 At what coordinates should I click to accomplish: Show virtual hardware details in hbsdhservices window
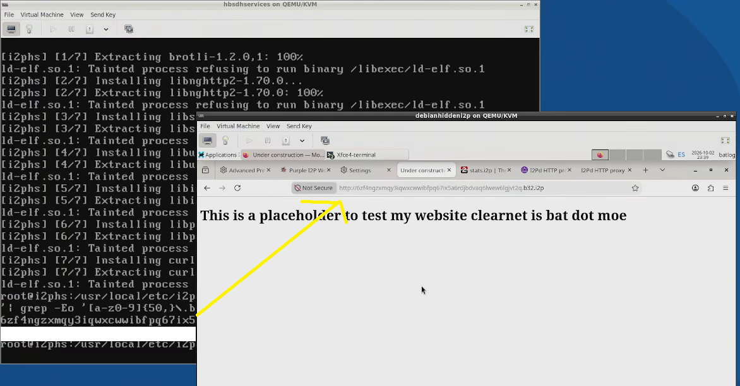[29, 29]
